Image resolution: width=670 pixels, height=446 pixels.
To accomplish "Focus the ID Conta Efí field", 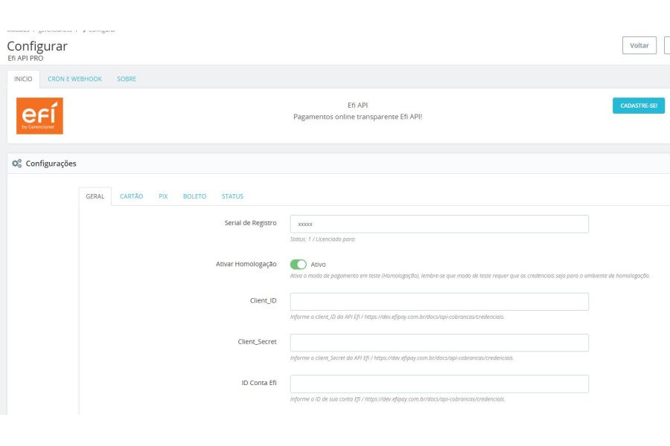I will pos(439,384).
